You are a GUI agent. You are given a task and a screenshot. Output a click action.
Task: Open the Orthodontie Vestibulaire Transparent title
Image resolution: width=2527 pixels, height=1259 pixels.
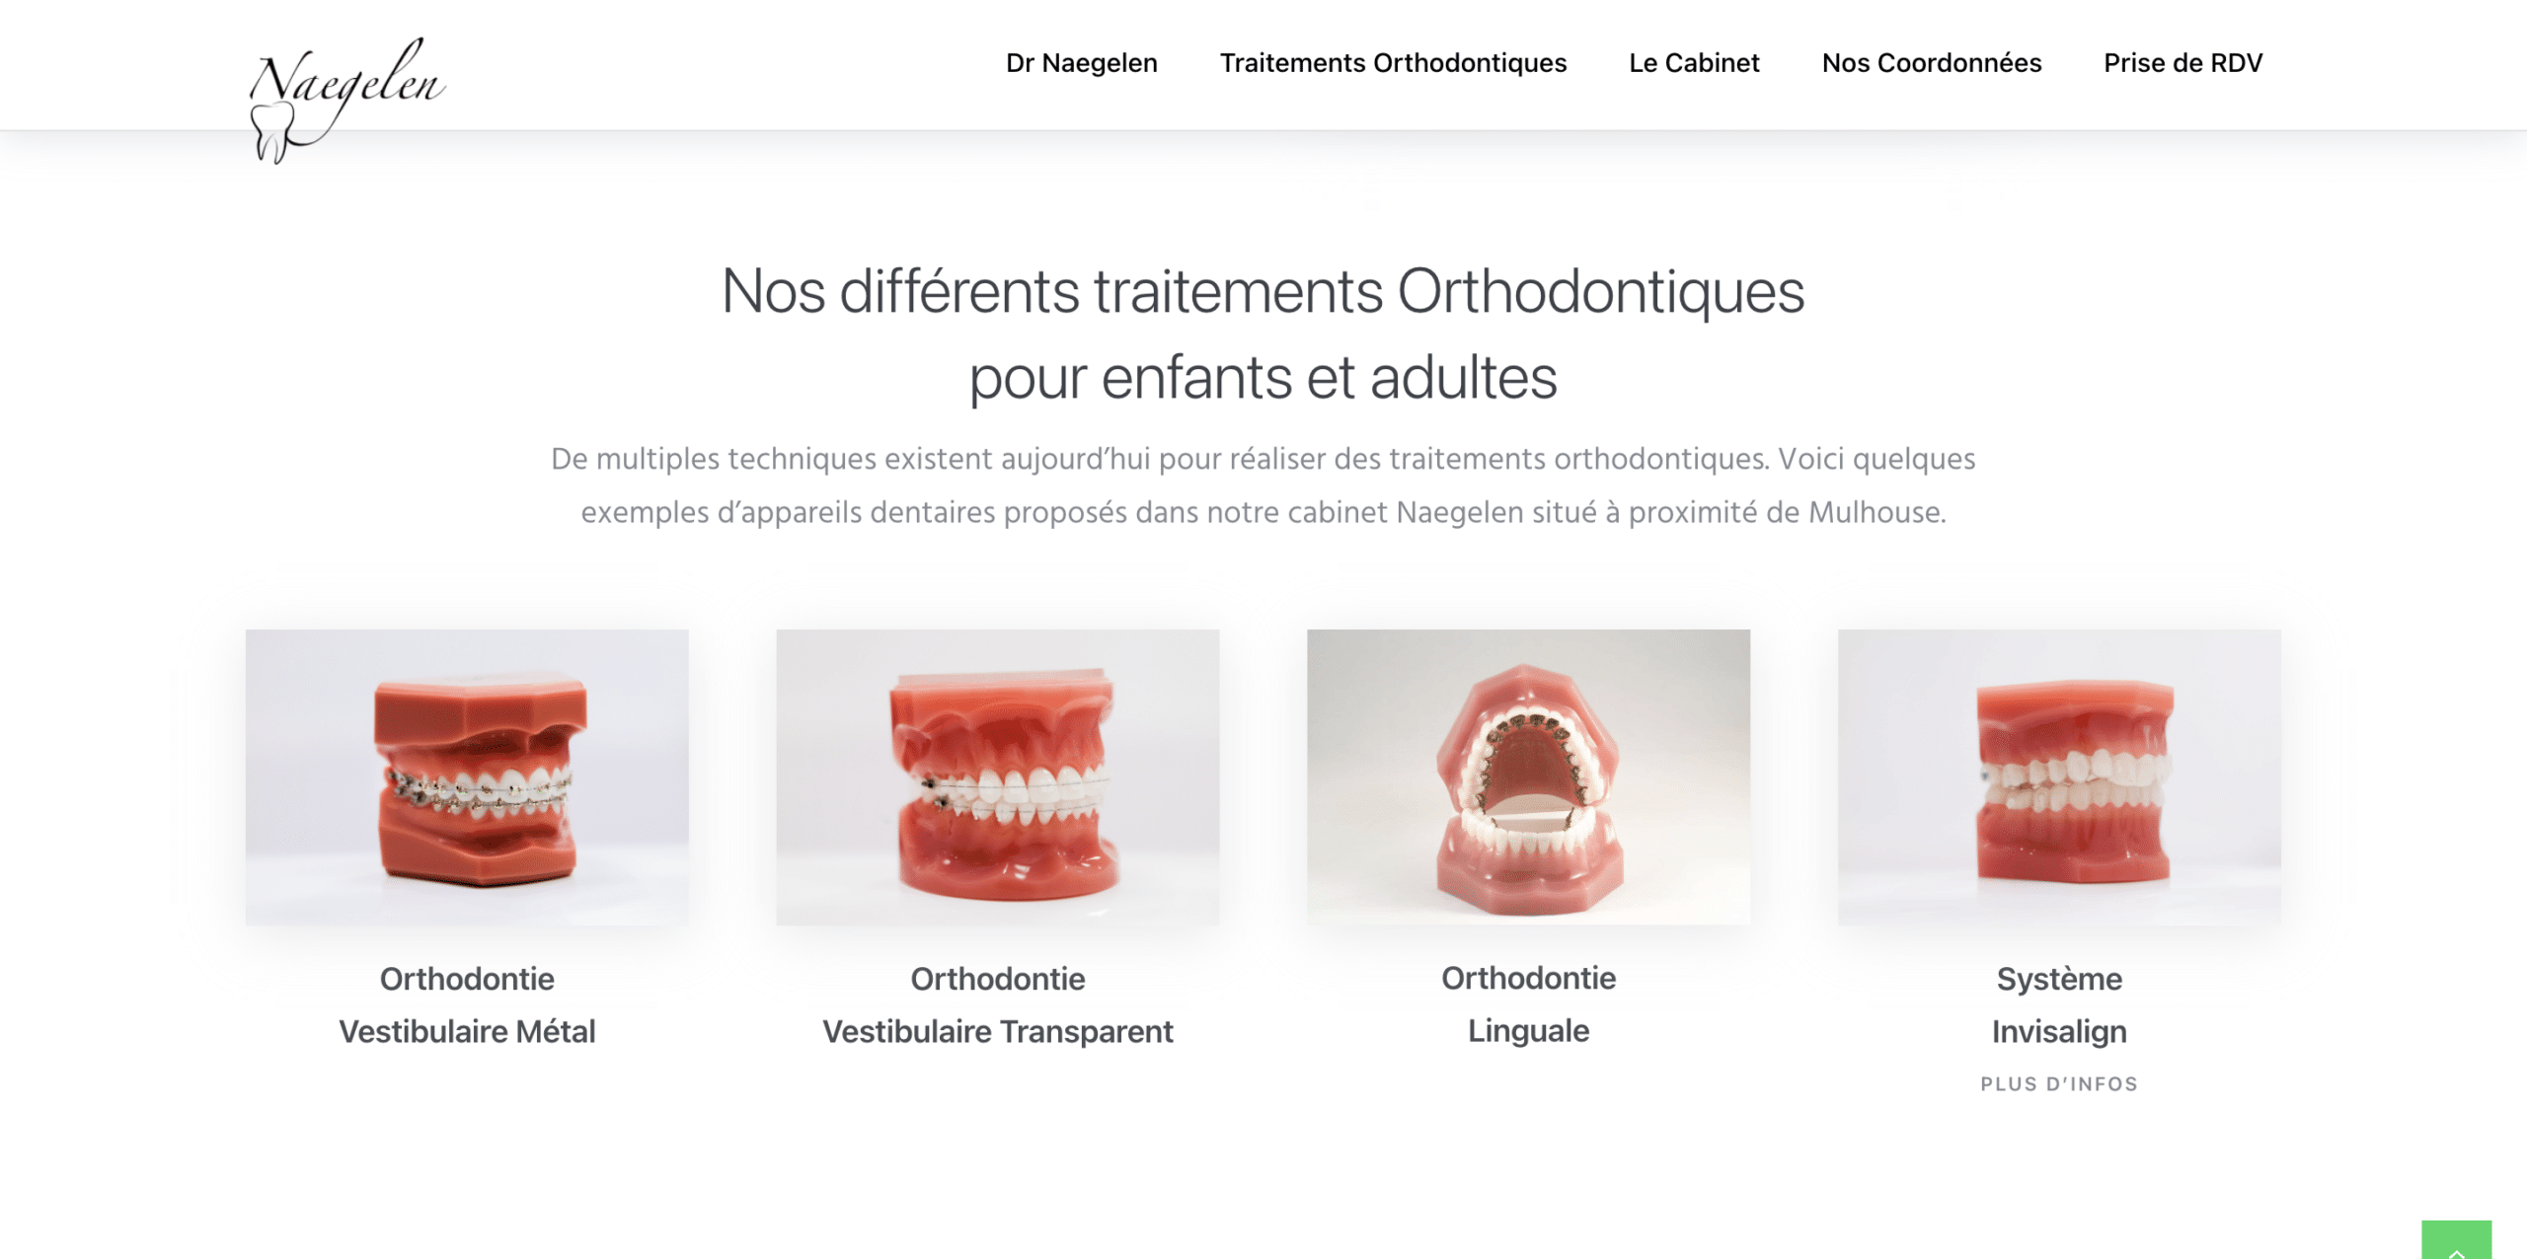997,1005
